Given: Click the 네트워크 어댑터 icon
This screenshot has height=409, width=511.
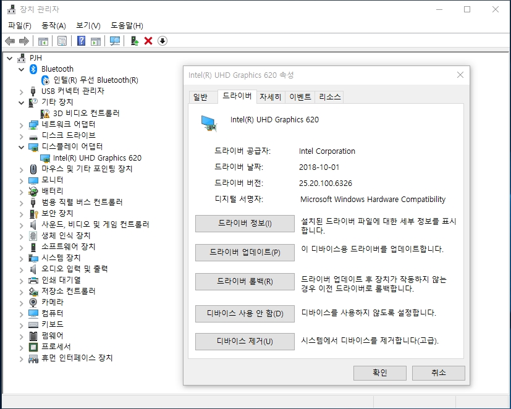Looking at the screenshot, I should pyautogui.click(x=33, y=125).
